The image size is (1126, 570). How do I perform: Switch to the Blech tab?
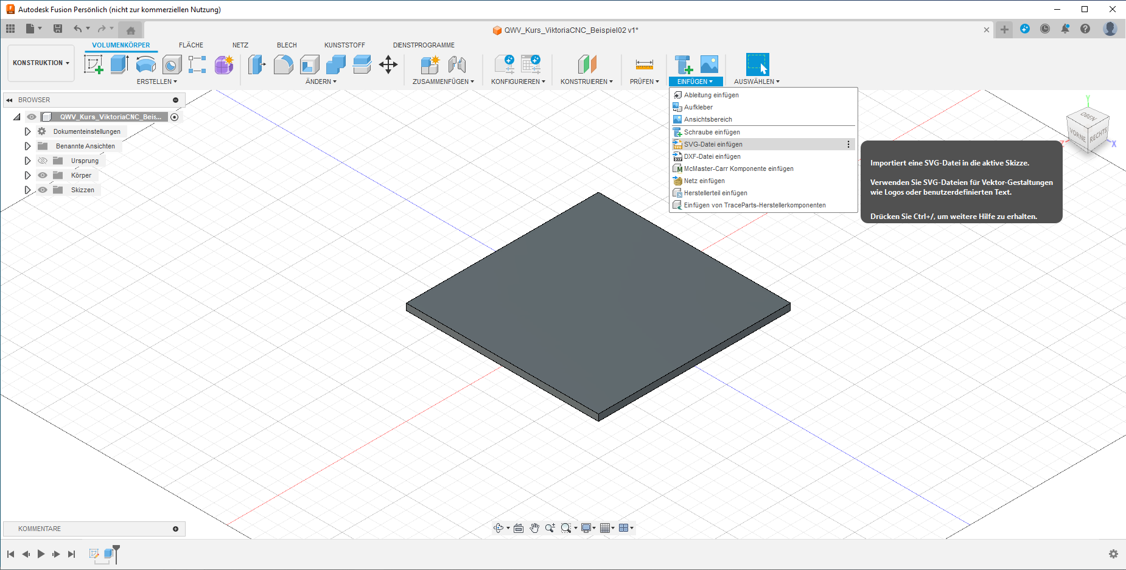(x=287, y=45)
